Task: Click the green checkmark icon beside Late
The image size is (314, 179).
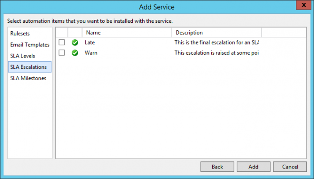Action: [x=75, y=42]
